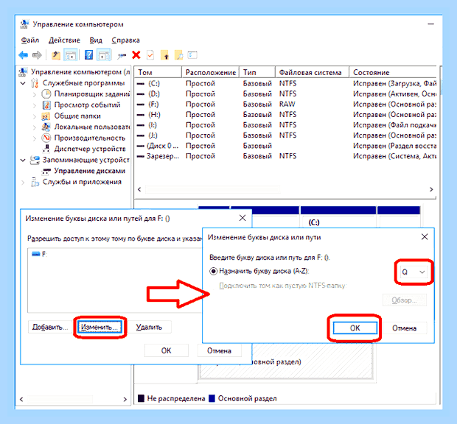Click the connect/refresh toolbar icon next to red X
This screenshot has width=457, height=424.
pyautogui.click(x=122, y=55)
